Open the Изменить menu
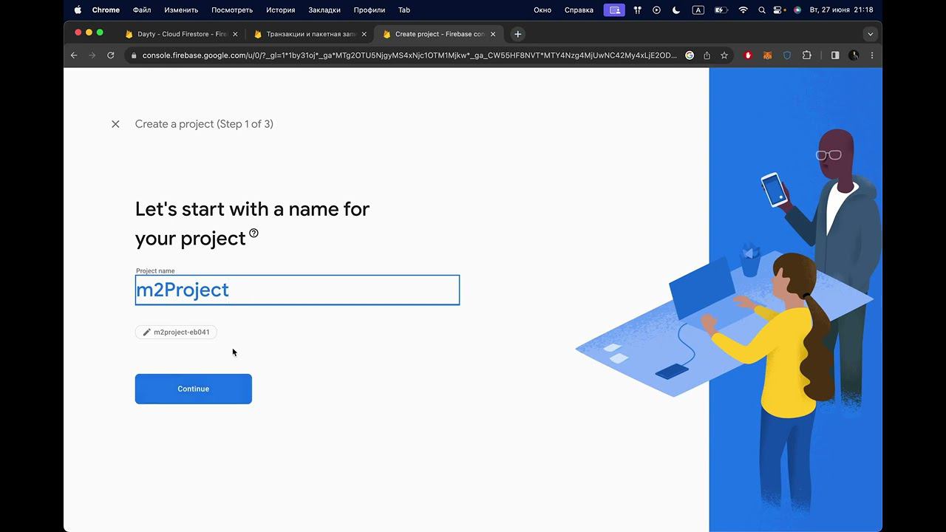 [181, 10]
